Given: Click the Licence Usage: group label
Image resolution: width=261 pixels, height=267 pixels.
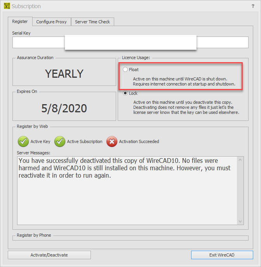Looking at the screenshot, I should 136,58.
